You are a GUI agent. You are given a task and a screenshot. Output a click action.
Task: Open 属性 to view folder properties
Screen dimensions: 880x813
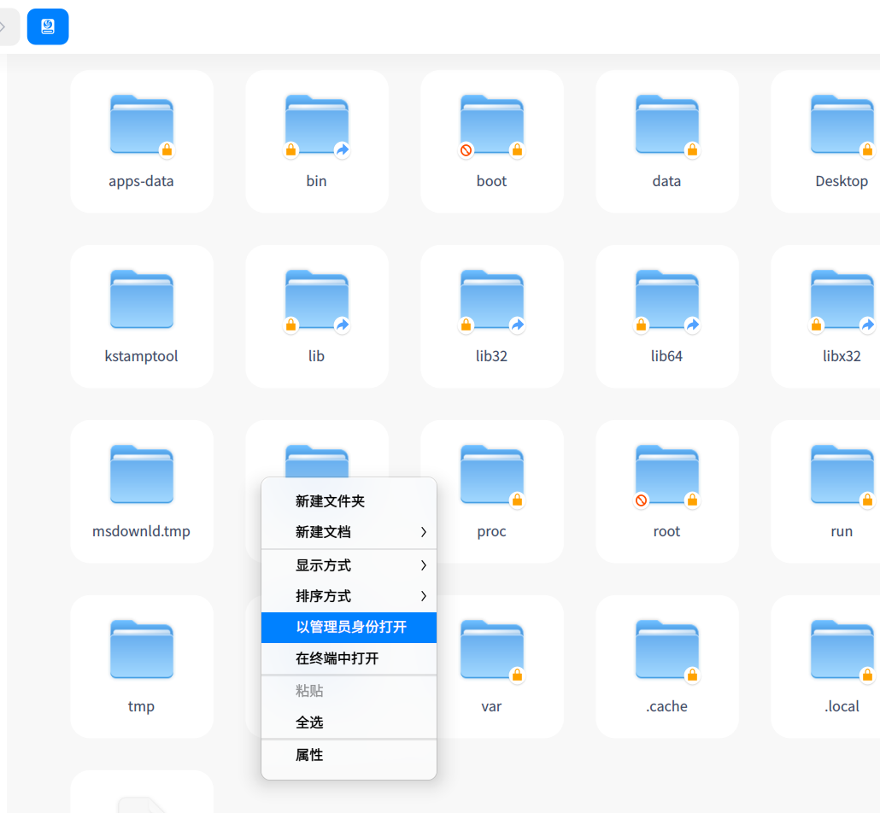349,756
